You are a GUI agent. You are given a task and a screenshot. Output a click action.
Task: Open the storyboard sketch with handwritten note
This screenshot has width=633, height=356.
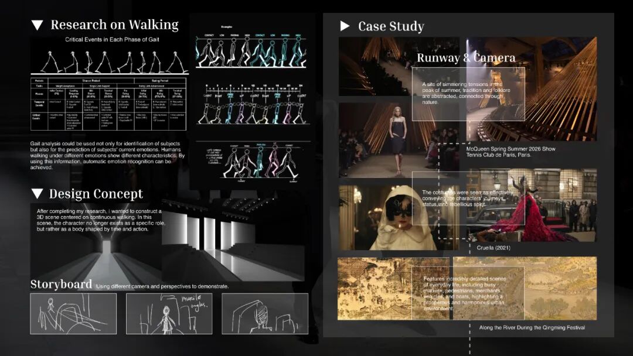coord(169,314)
